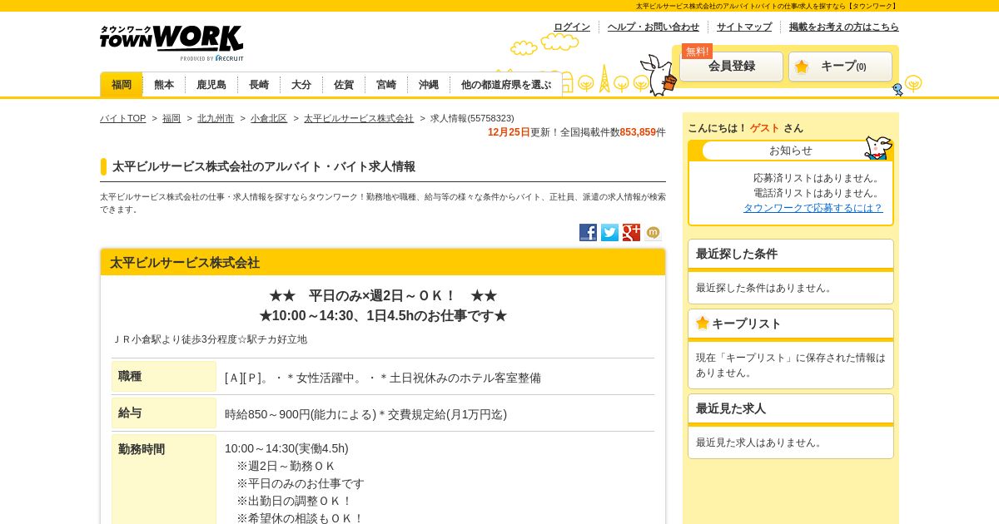
Task: Switch to the 宮崎 tab
Action: coord(386,85)
